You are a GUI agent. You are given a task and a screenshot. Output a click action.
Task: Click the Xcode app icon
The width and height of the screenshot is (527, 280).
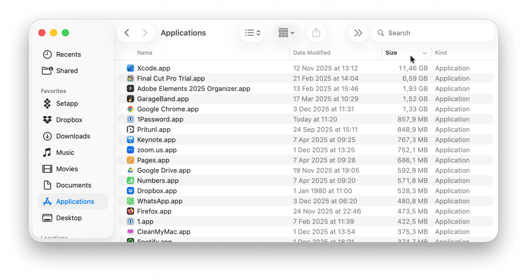pos(130,68)
